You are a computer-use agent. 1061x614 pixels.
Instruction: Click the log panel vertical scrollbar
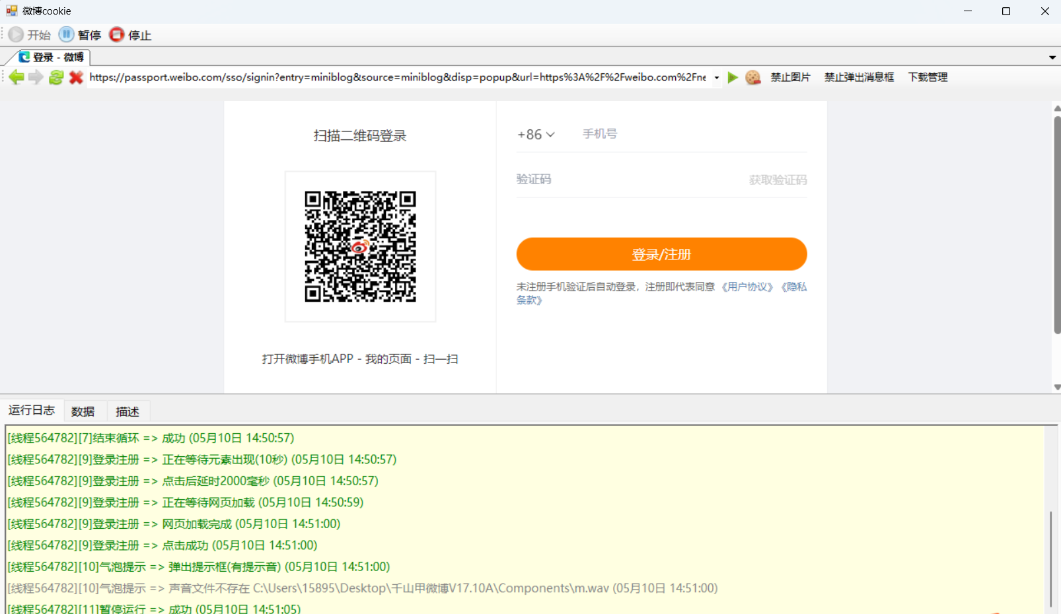[1050, 559]
